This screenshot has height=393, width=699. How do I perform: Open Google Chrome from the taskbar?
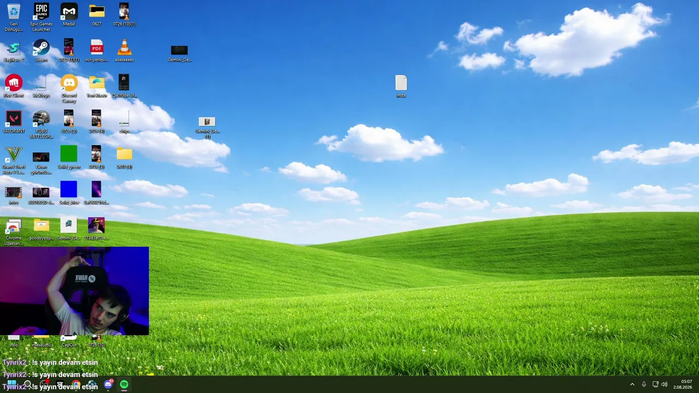(76, 385)
